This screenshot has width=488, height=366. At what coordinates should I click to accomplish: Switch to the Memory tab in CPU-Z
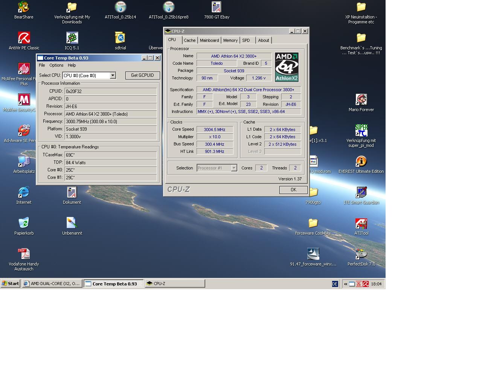[230, 40]
